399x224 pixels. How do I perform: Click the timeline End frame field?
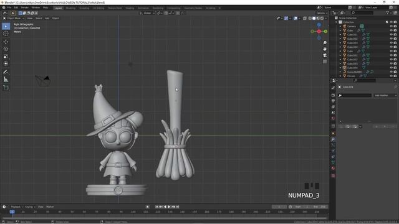(320, 207)
